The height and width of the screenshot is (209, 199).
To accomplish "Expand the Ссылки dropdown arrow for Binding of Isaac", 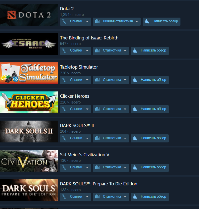I will click(x=87, y=51).
